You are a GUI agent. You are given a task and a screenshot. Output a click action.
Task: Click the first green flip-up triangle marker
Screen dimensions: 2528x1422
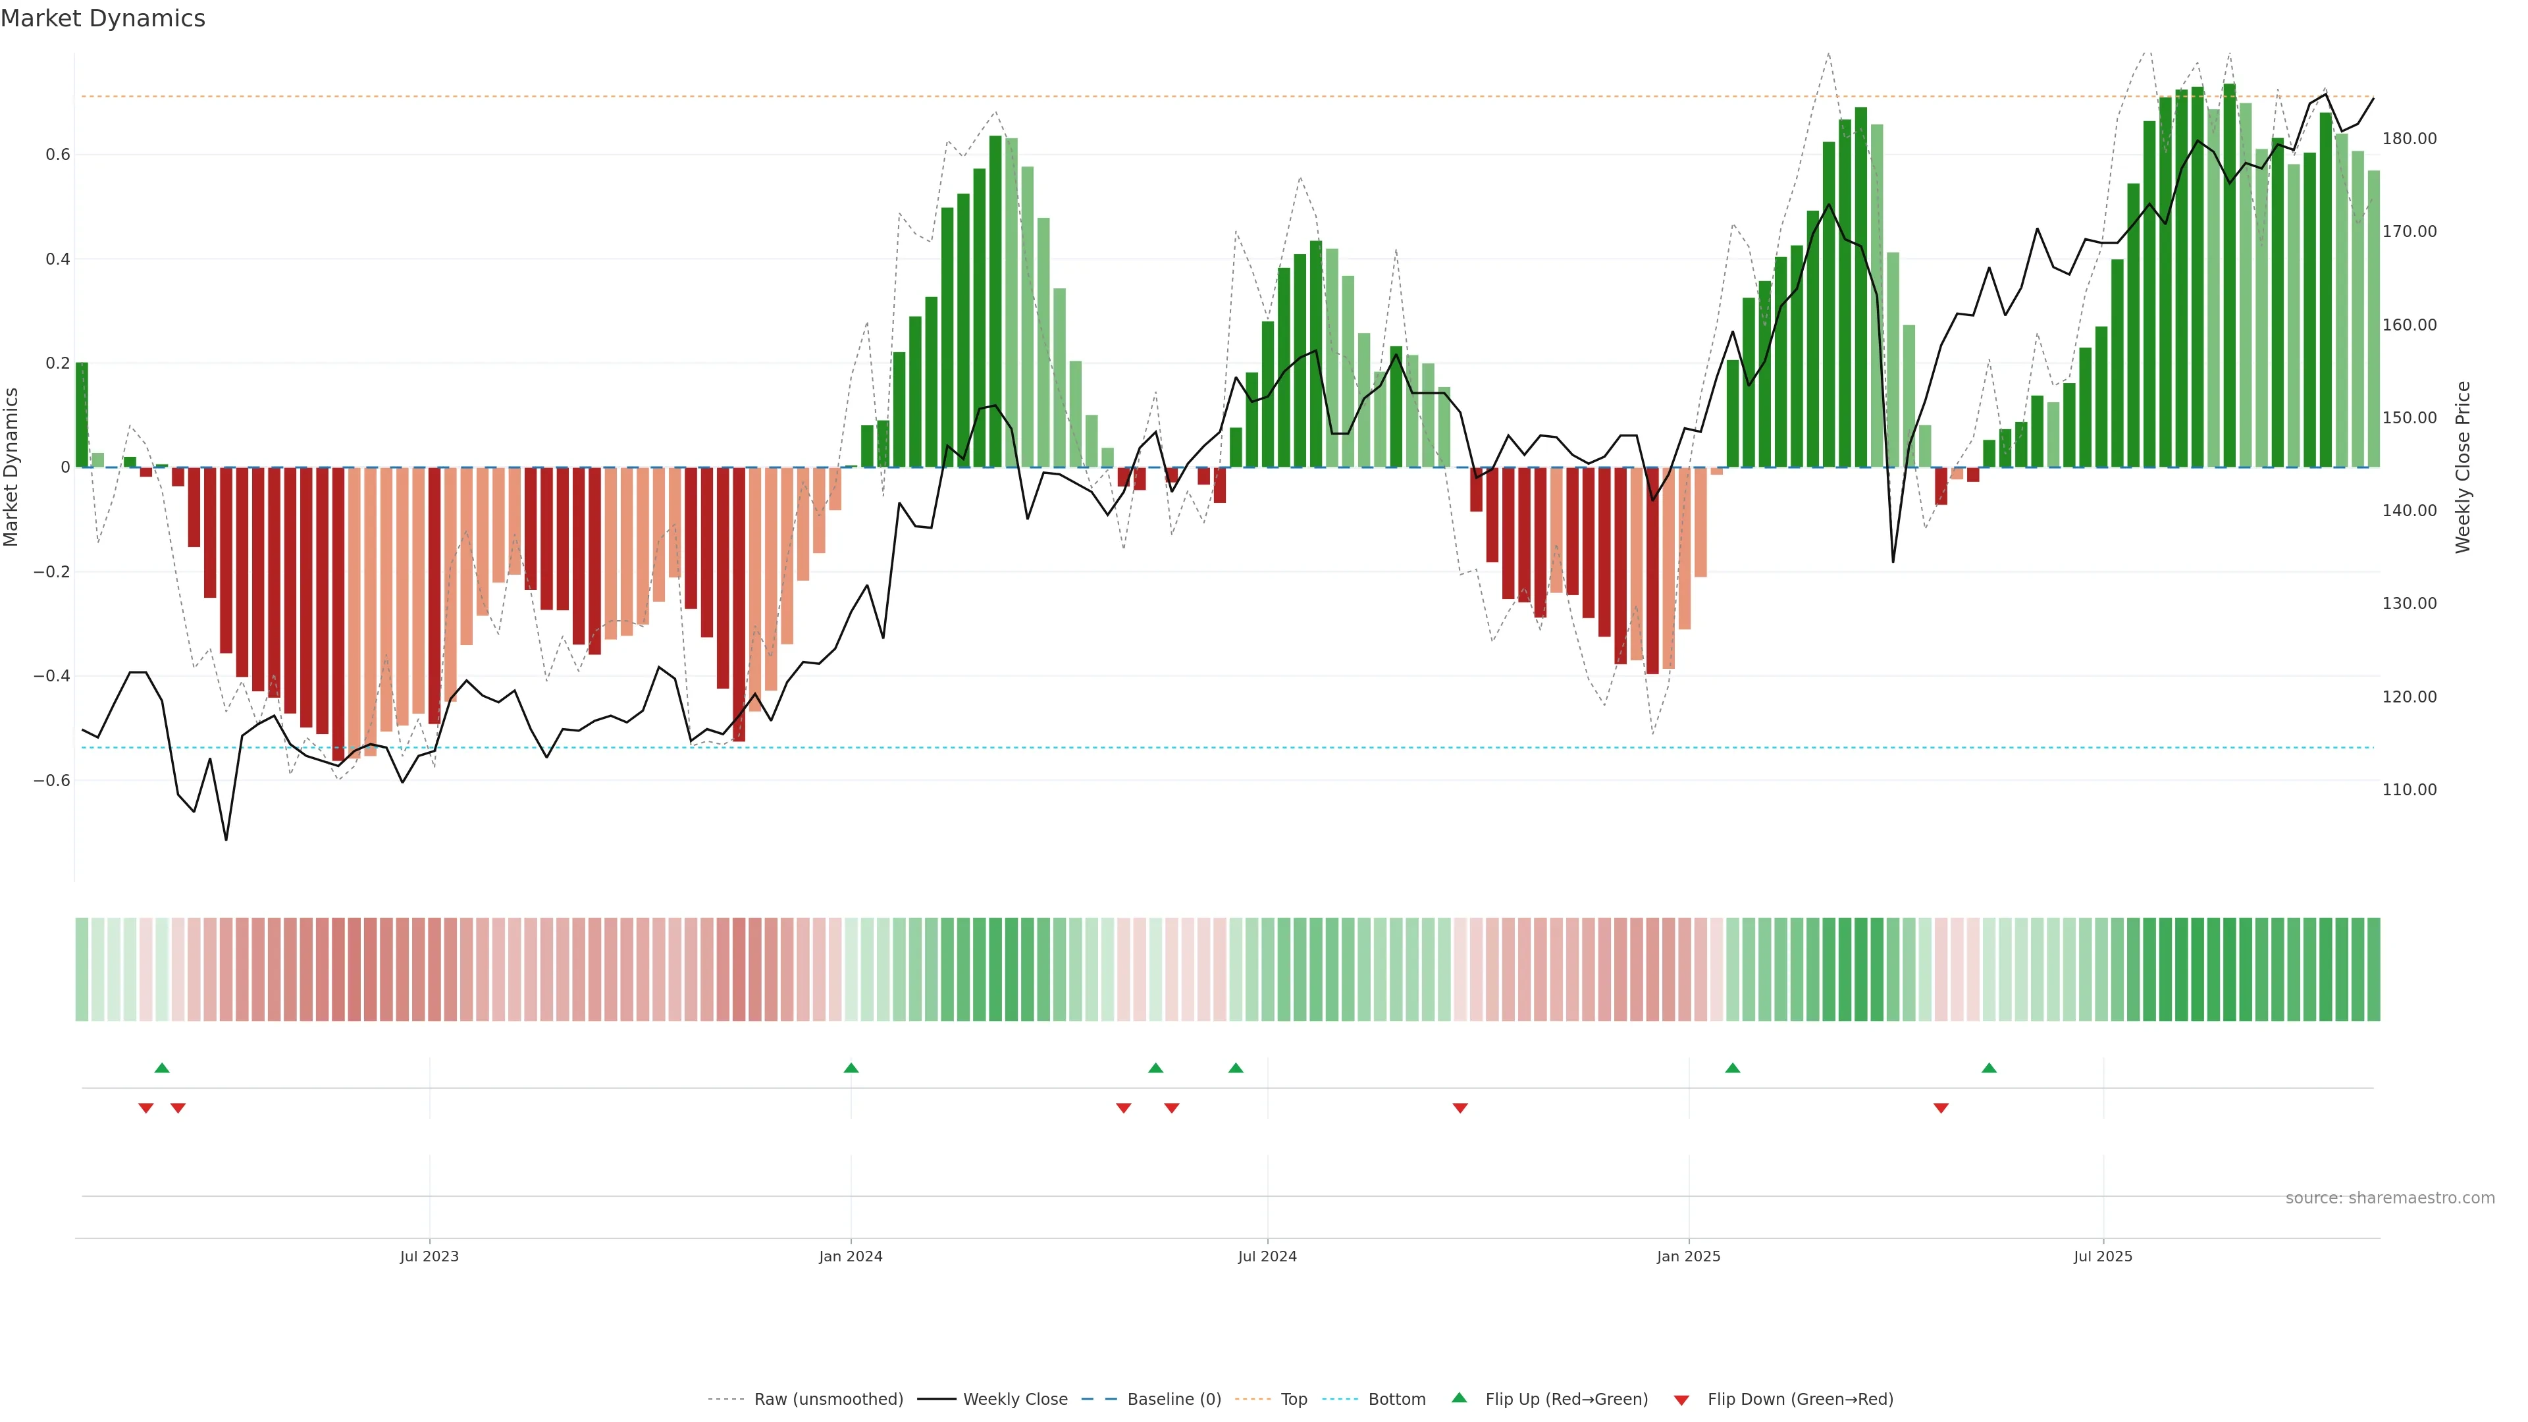pyautogui.click(x=162, y=1068)
